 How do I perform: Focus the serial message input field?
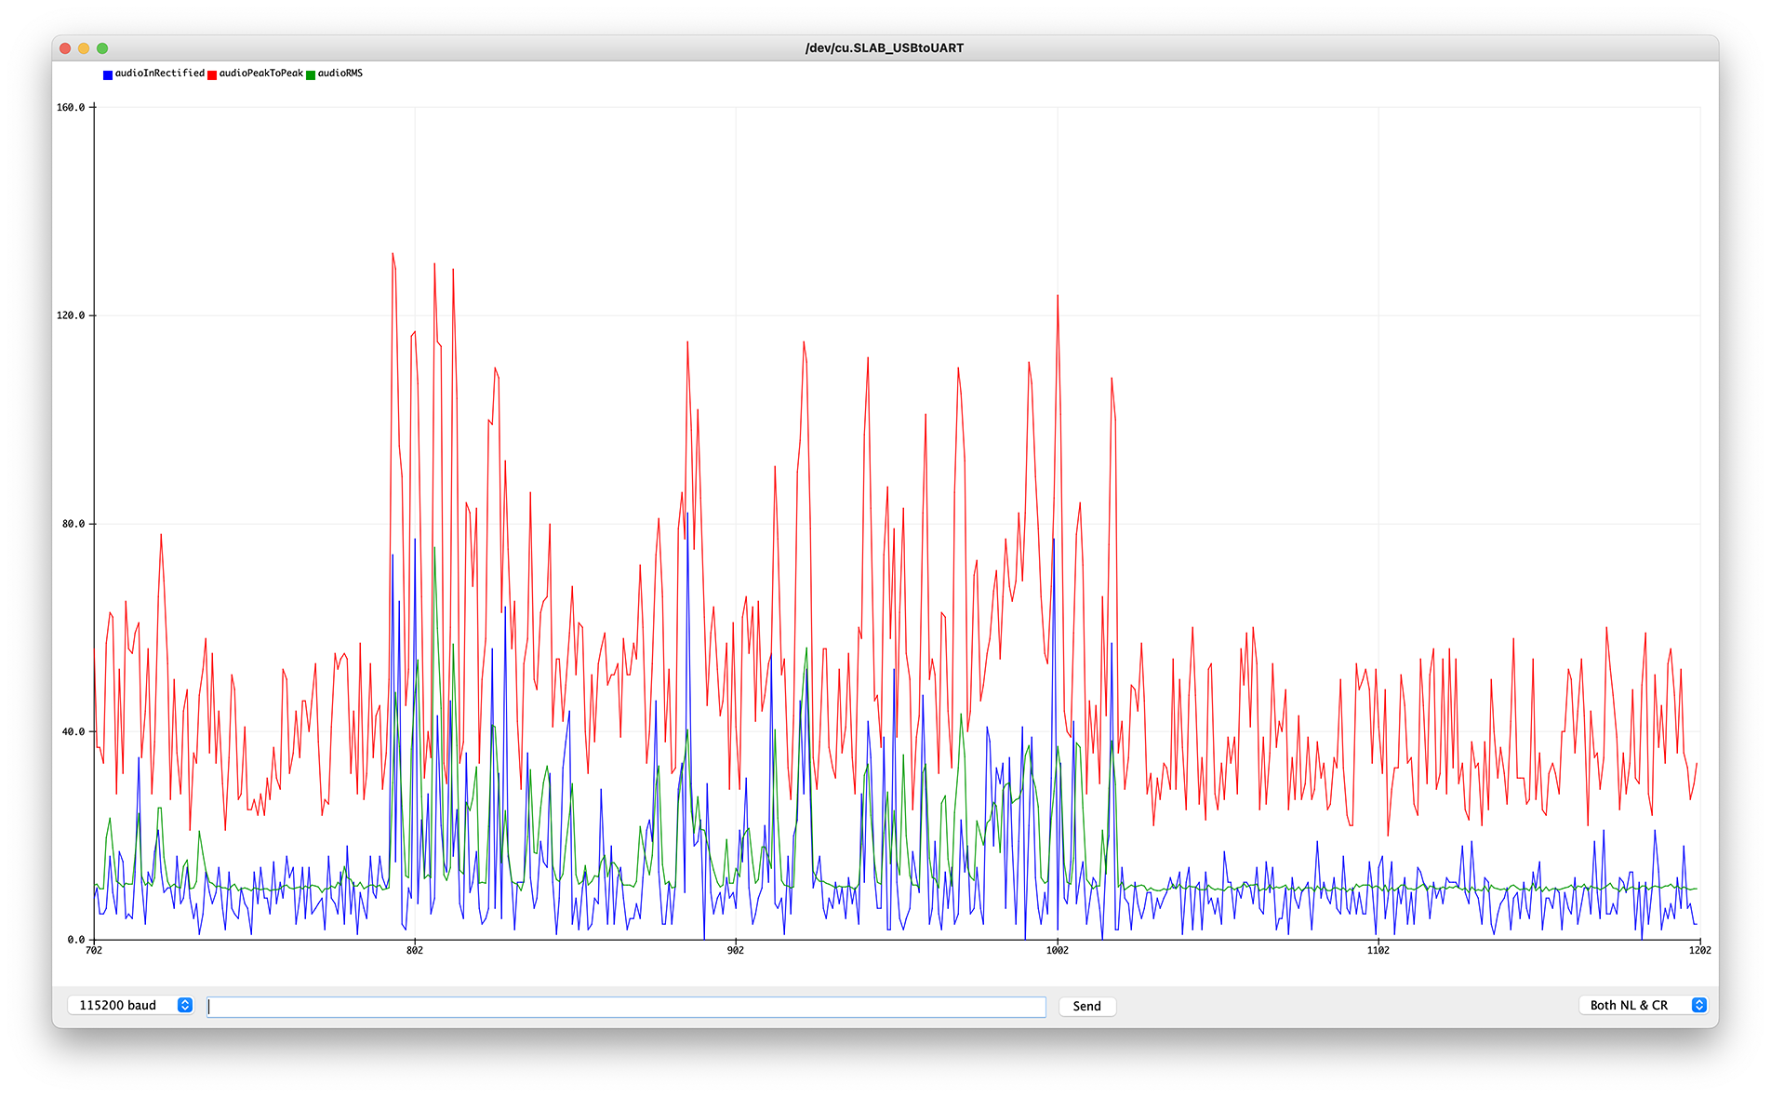pyautogui.click(x=626, y=1006)
